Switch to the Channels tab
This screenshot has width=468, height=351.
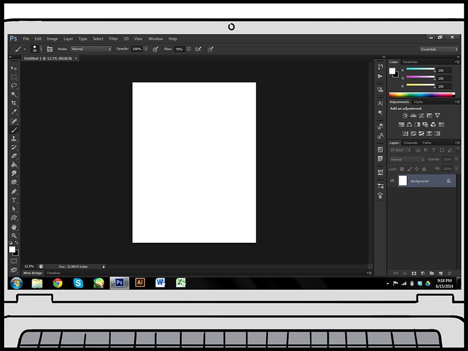[x=410, y=143]
